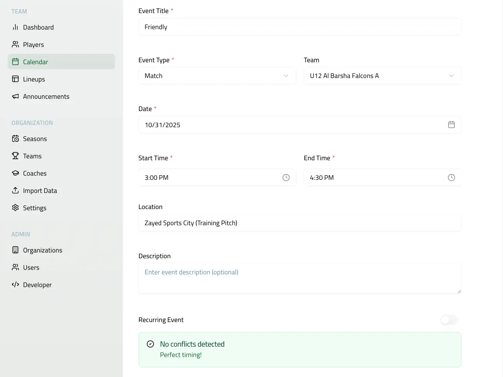Select the Organizations admin link
The width and height of the screenshot is (503, 377).
pos(42,250)
